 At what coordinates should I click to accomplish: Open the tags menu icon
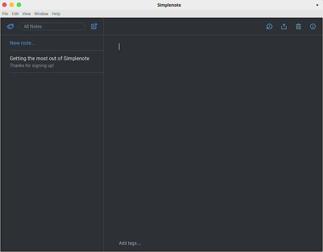10,26
